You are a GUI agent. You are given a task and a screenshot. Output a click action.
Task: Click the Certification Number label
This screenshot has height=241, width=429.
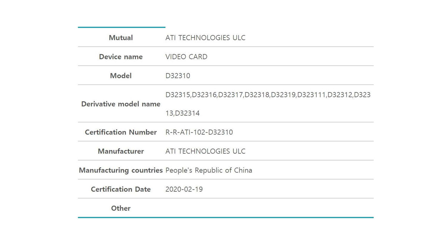121,132
